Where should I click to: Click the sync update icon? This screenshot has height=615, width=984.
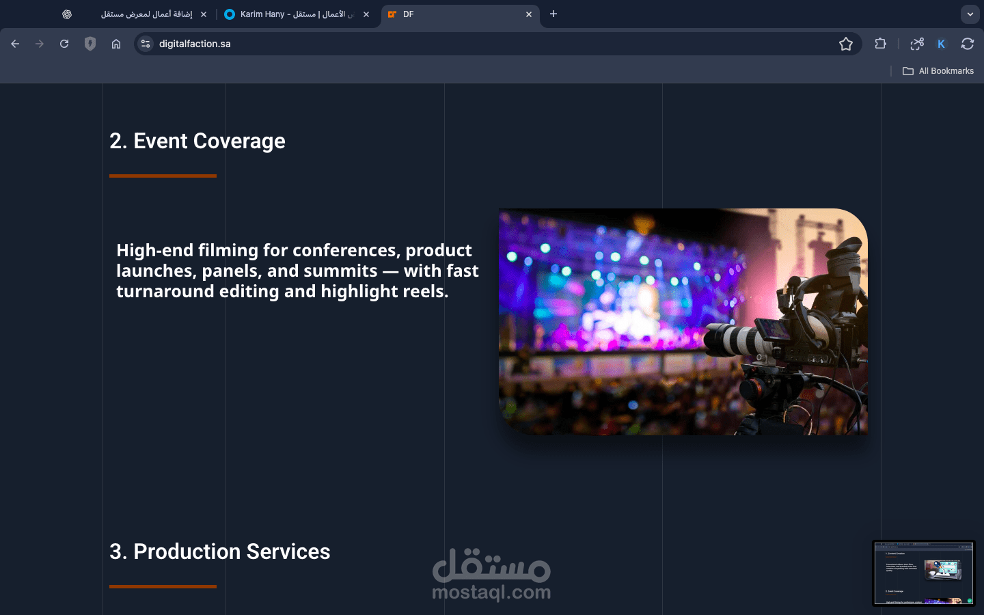coord(968,44)
